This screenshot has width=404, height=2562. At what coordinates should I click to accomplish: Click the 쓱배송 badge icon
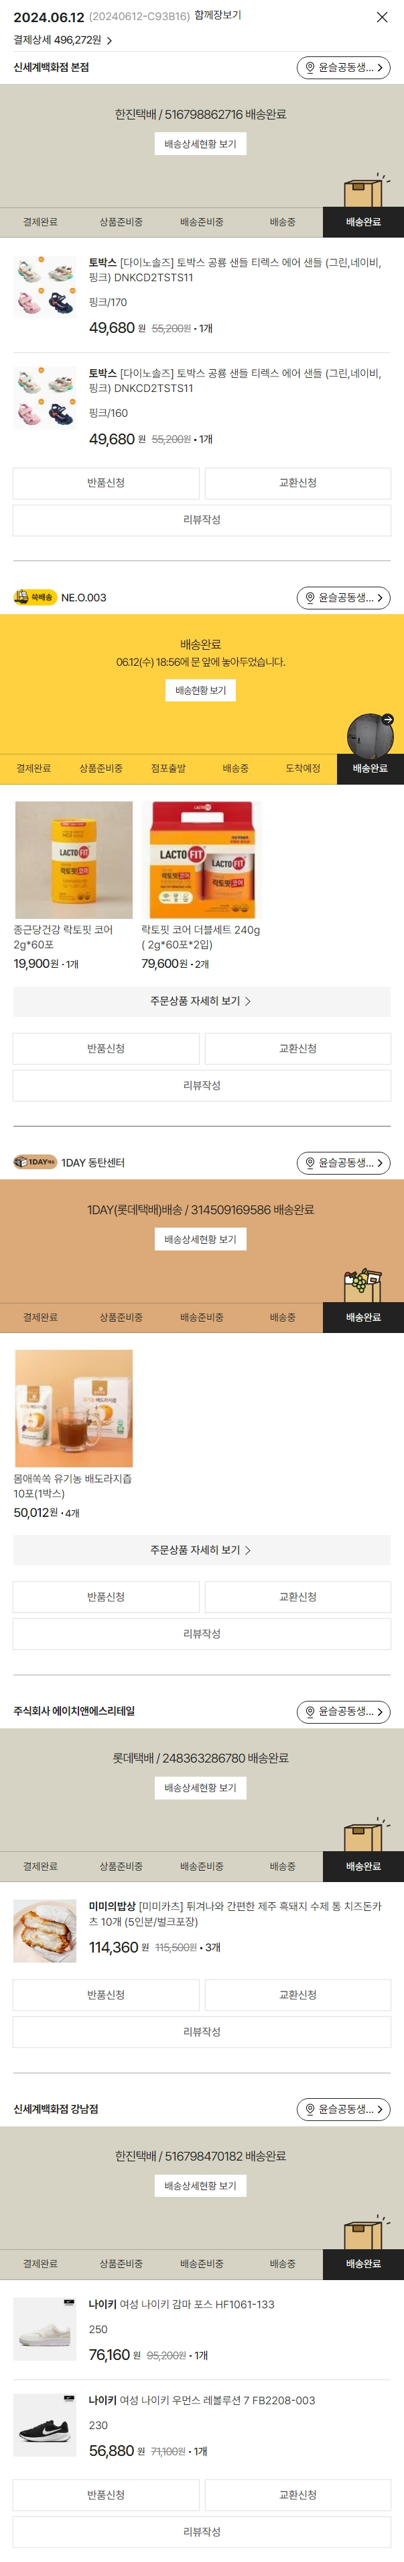(x=35, y=598)
